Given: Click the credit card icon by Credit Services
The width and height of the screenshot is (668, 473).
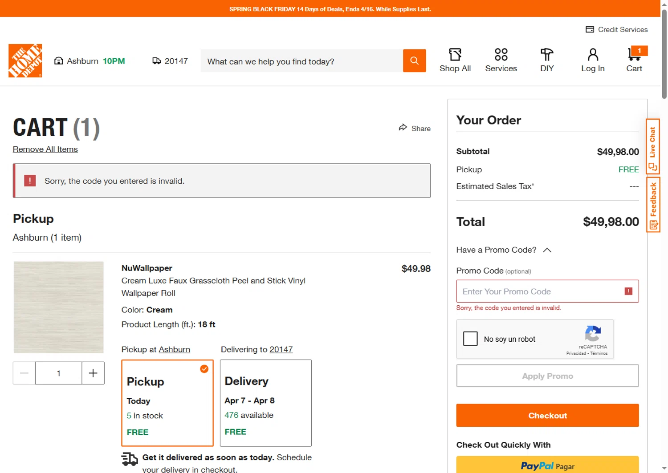Looking at the screenshot, I should 590,29.
